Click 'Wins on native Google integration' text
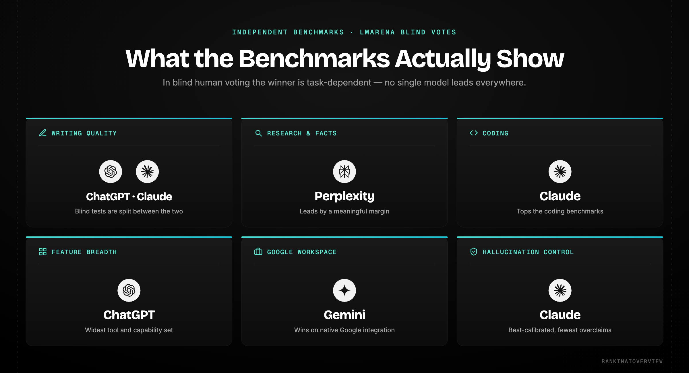Viewport: 689px width, 373px height. (x=344, y=330)
